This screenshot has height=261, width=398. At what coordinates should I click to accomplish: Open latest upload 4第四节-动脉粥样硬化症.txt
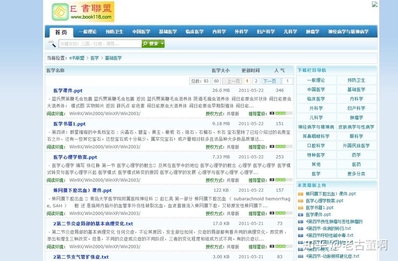[x=332, y=256]
